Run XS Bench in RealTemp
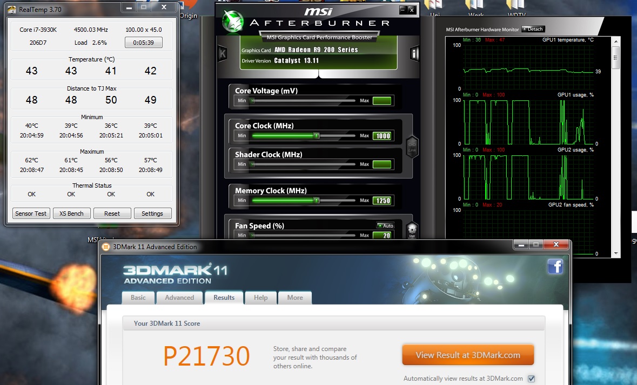 pos(71,213)
